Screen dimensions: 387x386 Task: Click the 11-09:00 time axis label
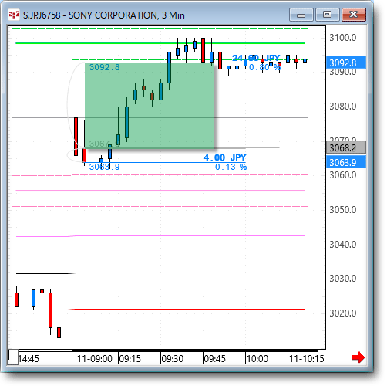[x=95, y=358]
